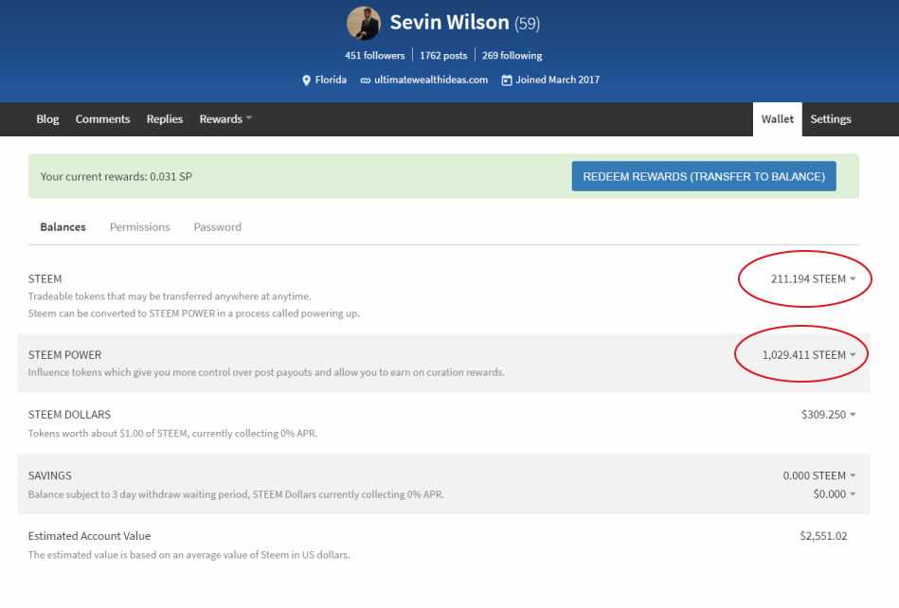Select the Wallet tab
Screen dimensions: 899x608
778,119
